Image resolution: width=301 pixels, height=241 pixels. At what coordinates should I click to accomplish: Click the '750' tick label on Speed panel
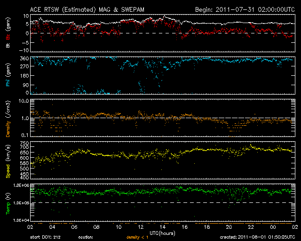coord(24,143)
